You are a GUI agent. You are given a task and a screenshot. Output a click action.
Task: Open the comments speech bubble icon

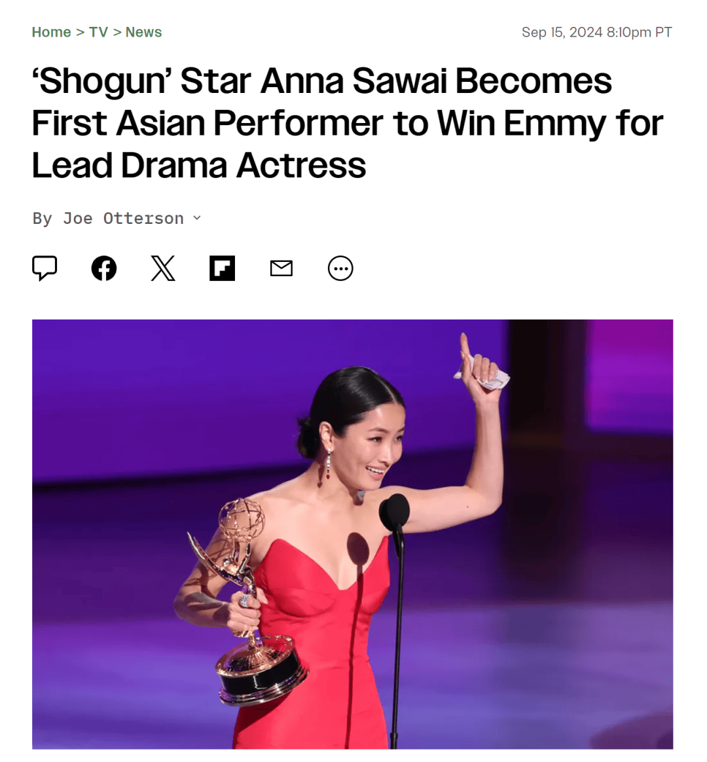45,268
